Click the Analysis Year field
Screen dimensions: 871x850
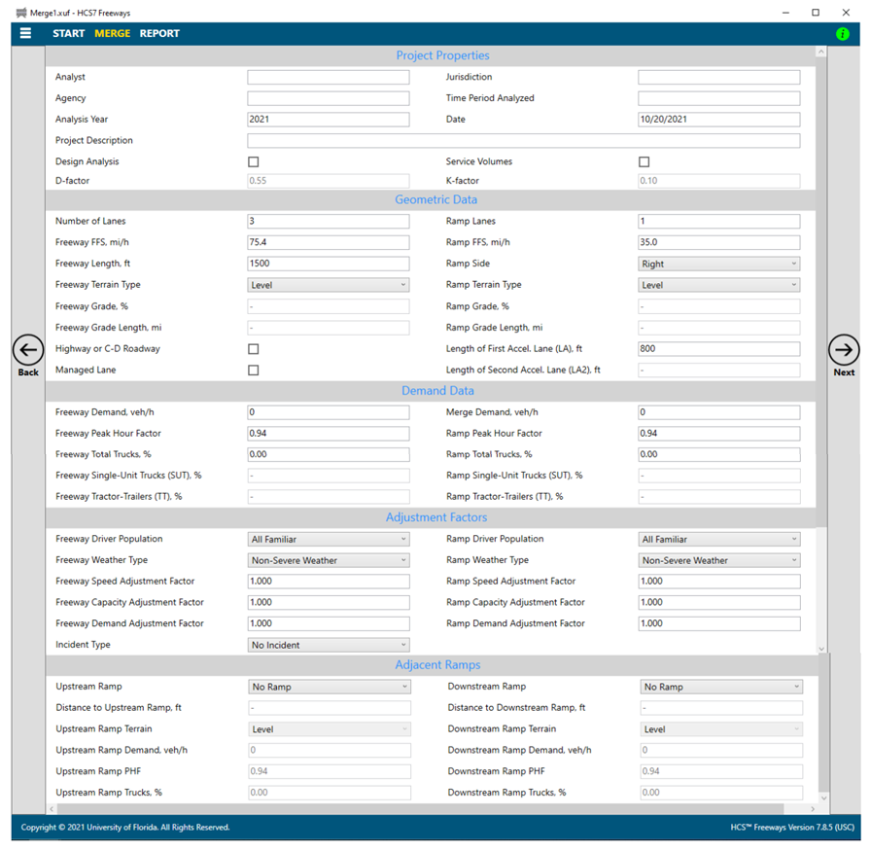click(x=329, y=120)
